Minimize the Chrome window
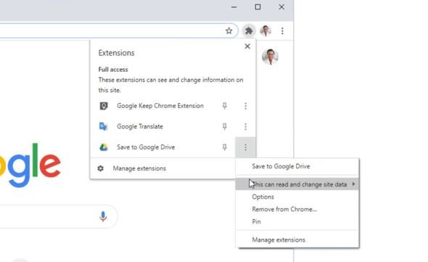This screenshot has height=262, width=428. tap(234, 7)
